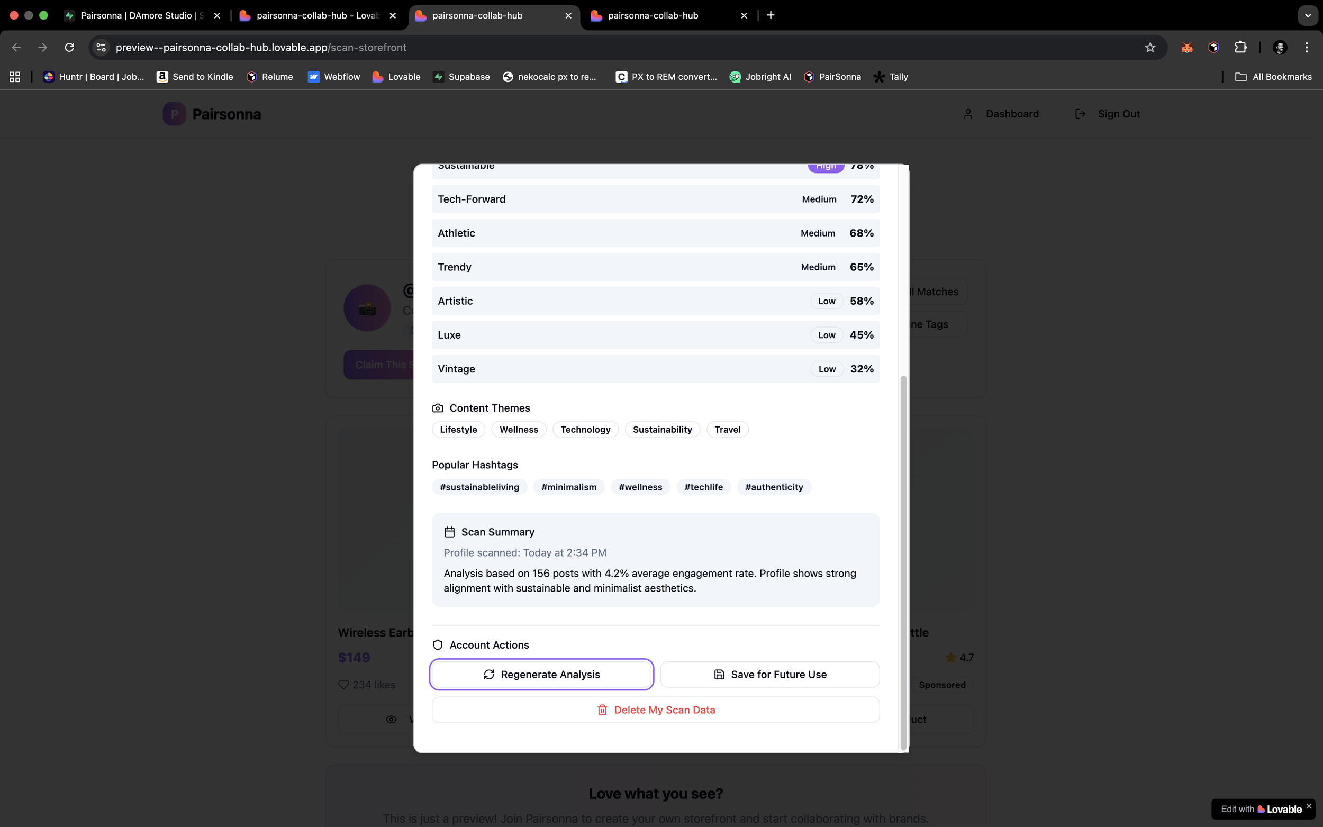Switch to pairsonna-collab-hub Lovable tab

click(x=317, y=15)
